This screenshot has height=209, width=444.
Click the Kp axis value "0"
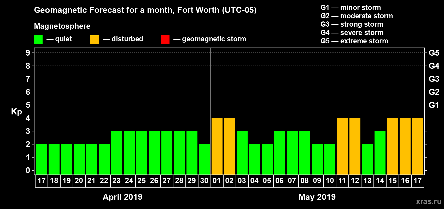pyautogui.click(x=28, y=170)
